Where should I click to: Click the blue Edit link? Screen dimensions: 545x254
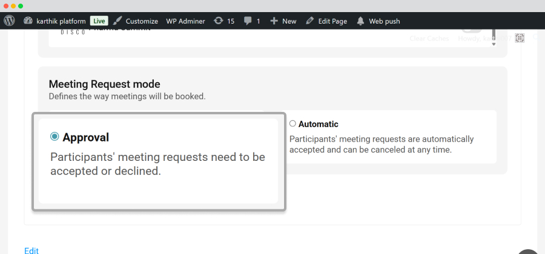pyautogui.click(x=31, y=250)
